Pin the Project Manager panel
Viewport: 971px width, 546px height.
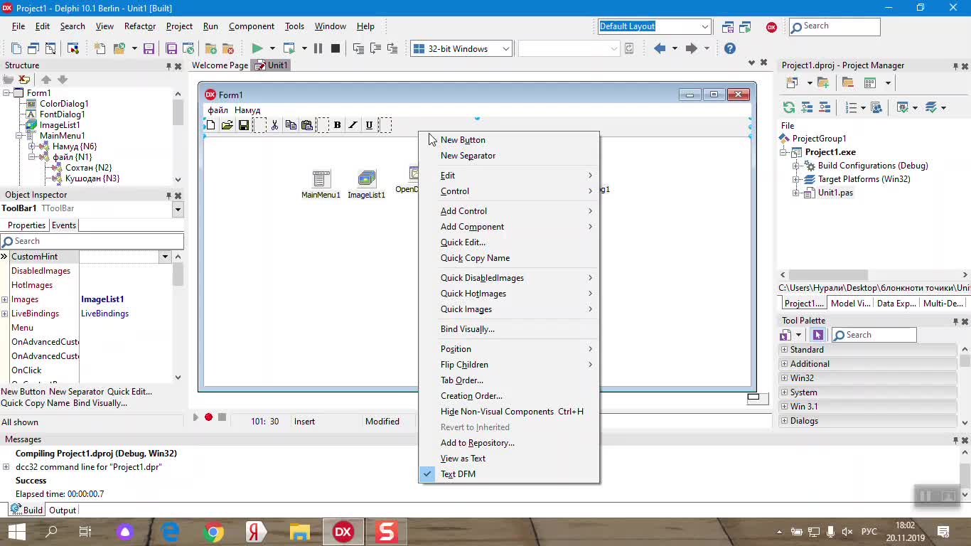tap(955, 66)
